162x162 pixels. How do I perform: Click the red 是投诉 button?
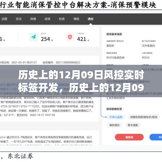pyautogui.click(x=129, y=137)
